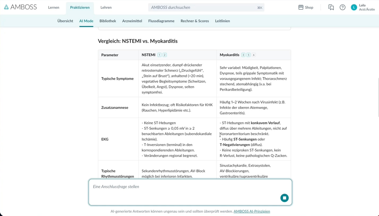Screen dimensions: 379x216
Task: Switch to the Lernen tab
Action: coord(54,7)
